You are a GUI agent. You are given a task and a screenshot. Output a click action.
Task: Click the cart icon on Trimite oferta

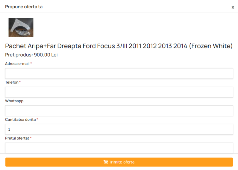coord(106,162)
